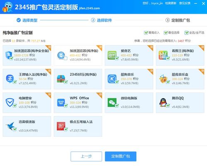This screenshot has height=167, width=207.
Task: Click the v3.0(114.0MB) version text
Action: point(130,107)
